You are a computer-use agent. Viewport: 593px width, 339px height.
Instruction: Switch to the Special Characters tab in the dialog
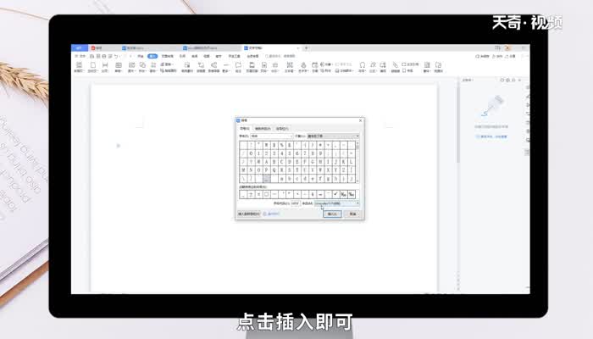click(261, 128)
